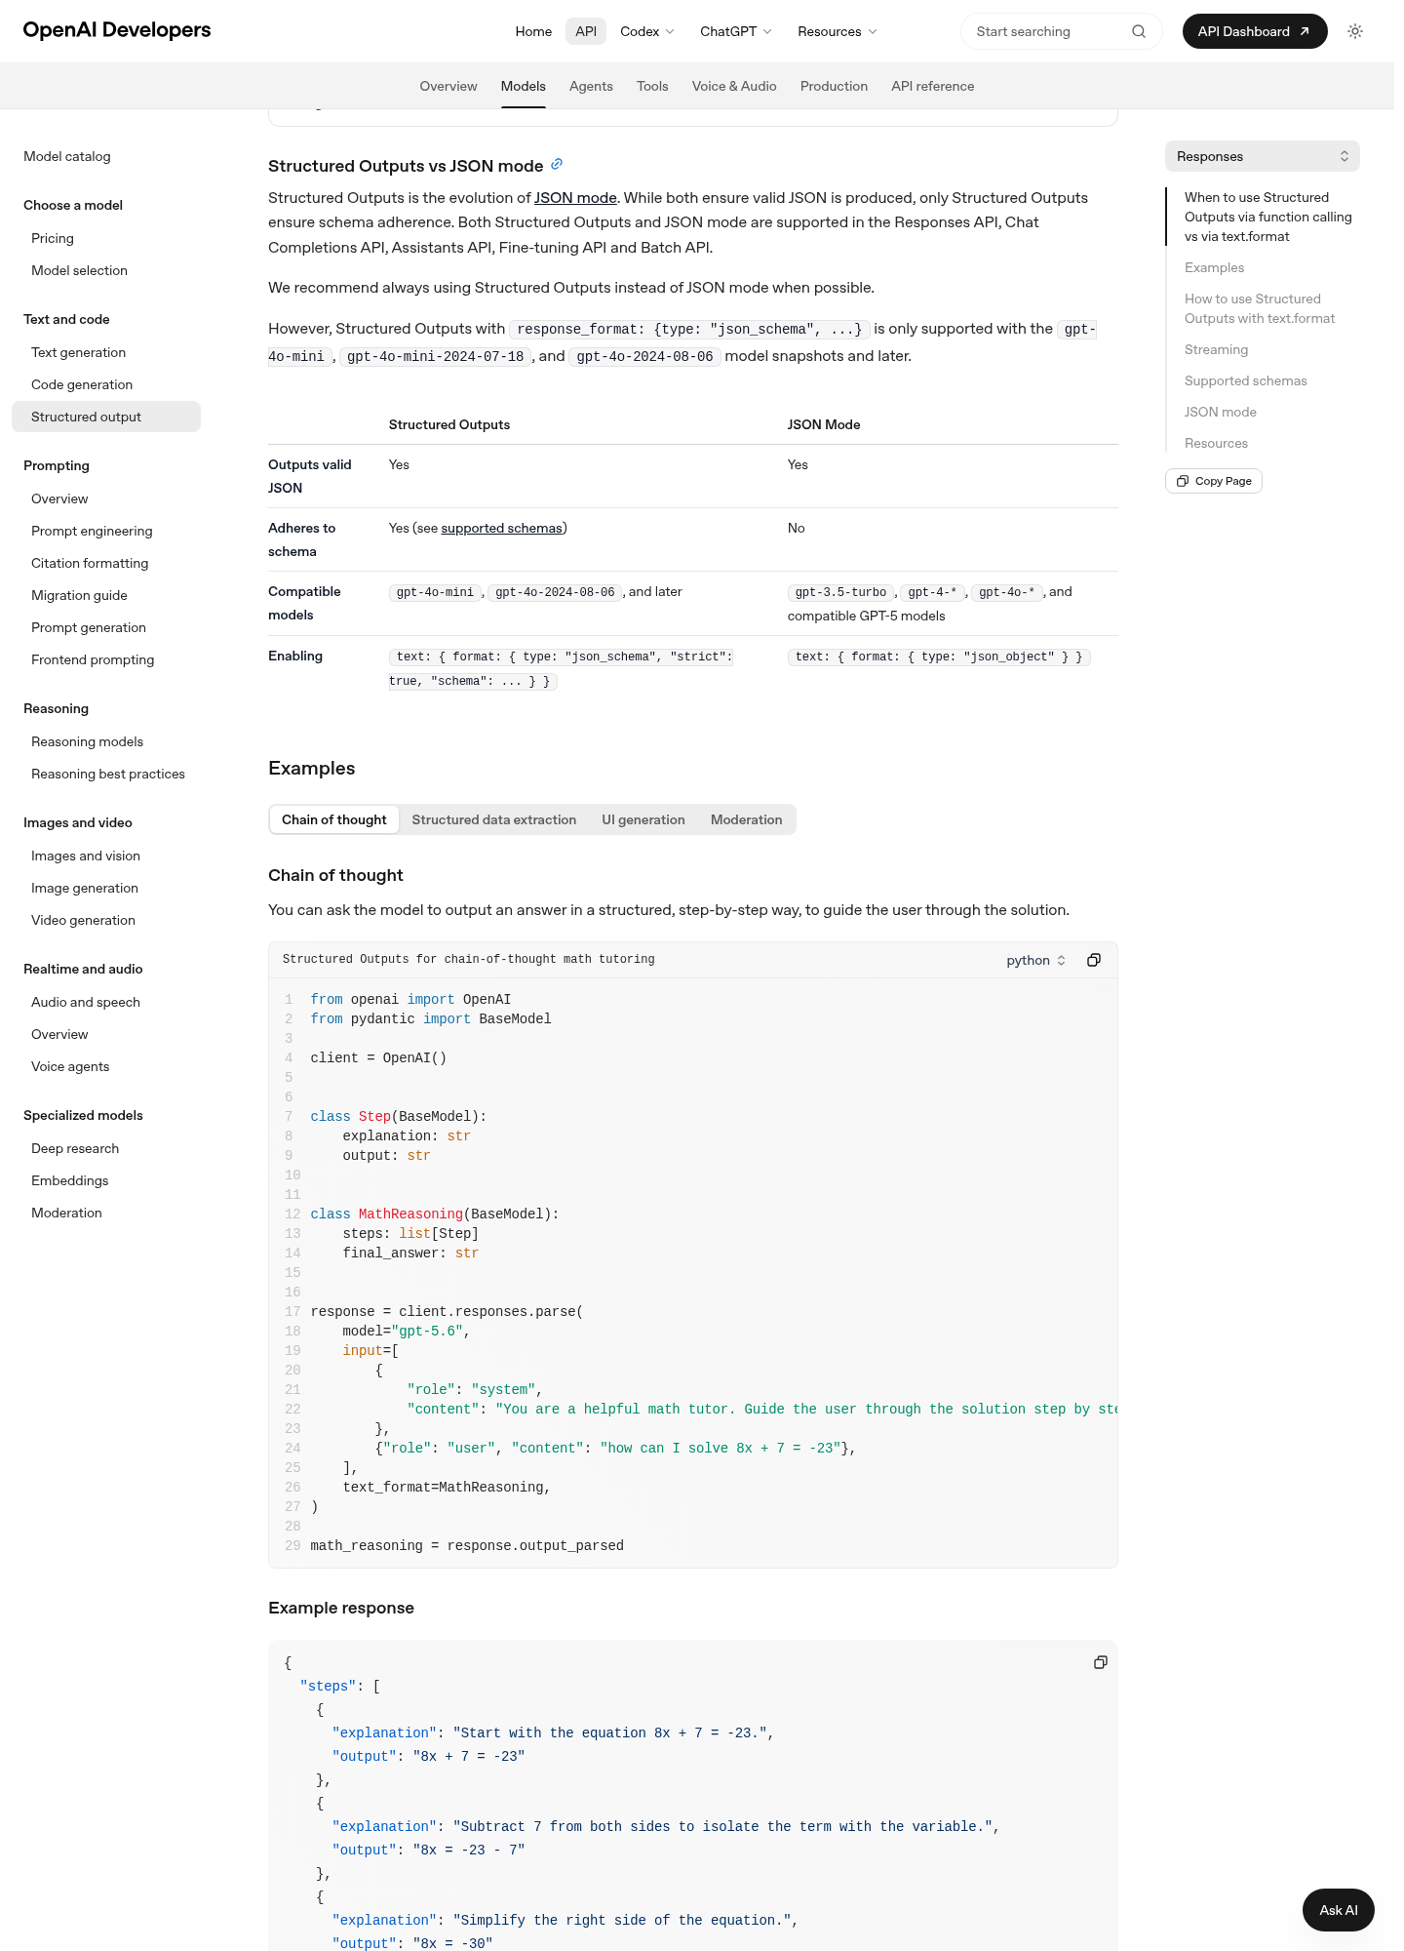Jump to When to use Structured Outputs outline entry
1404x1951 pixels.
1267,217
